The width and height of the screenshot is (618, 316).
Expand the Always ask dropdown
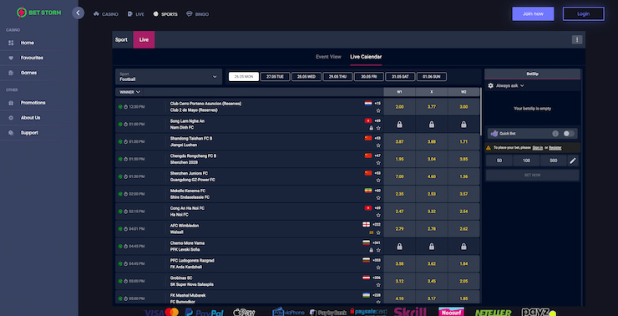pos(509,85)
